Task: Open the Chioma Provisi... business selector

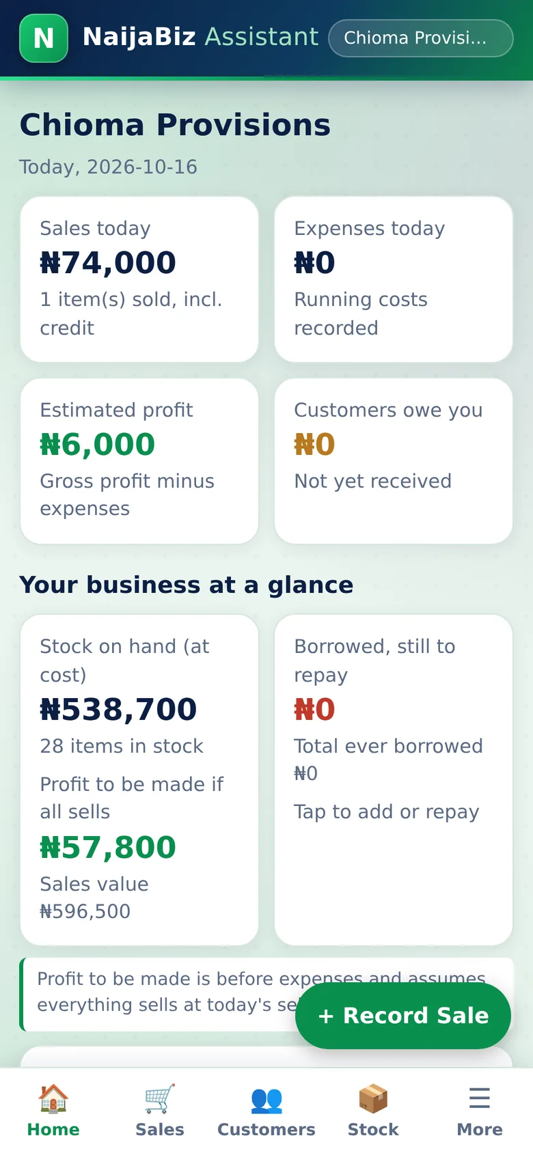Action: click(420, 38)
